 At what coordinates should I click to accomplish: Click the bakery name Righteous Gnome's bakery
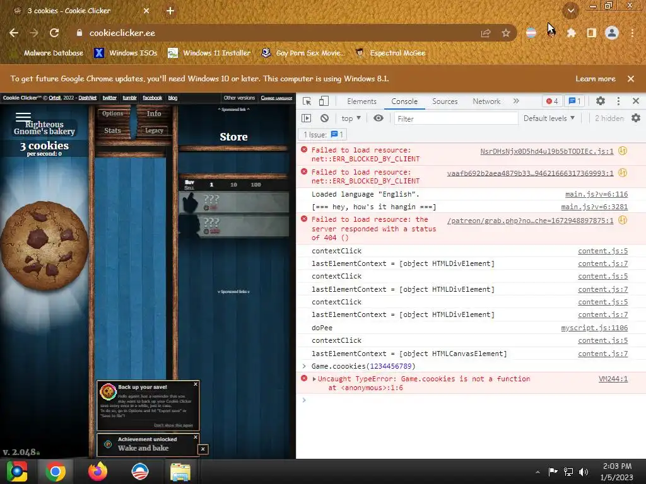point(44,127)
